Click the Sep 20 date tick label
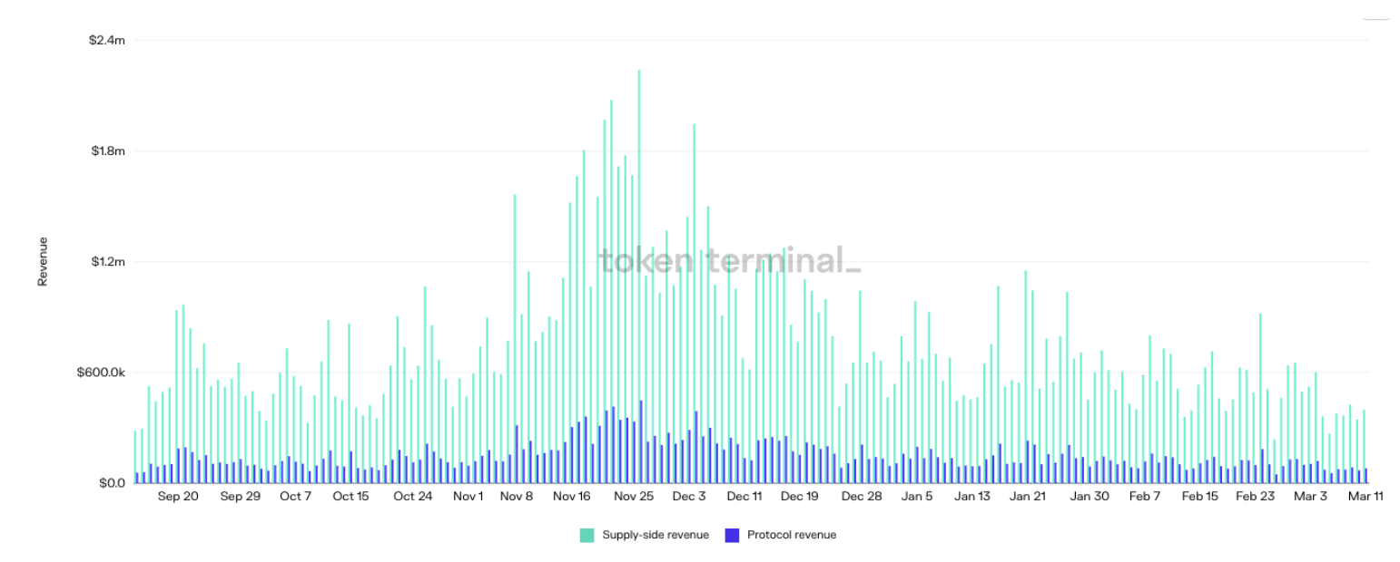 tap(178, 497)
